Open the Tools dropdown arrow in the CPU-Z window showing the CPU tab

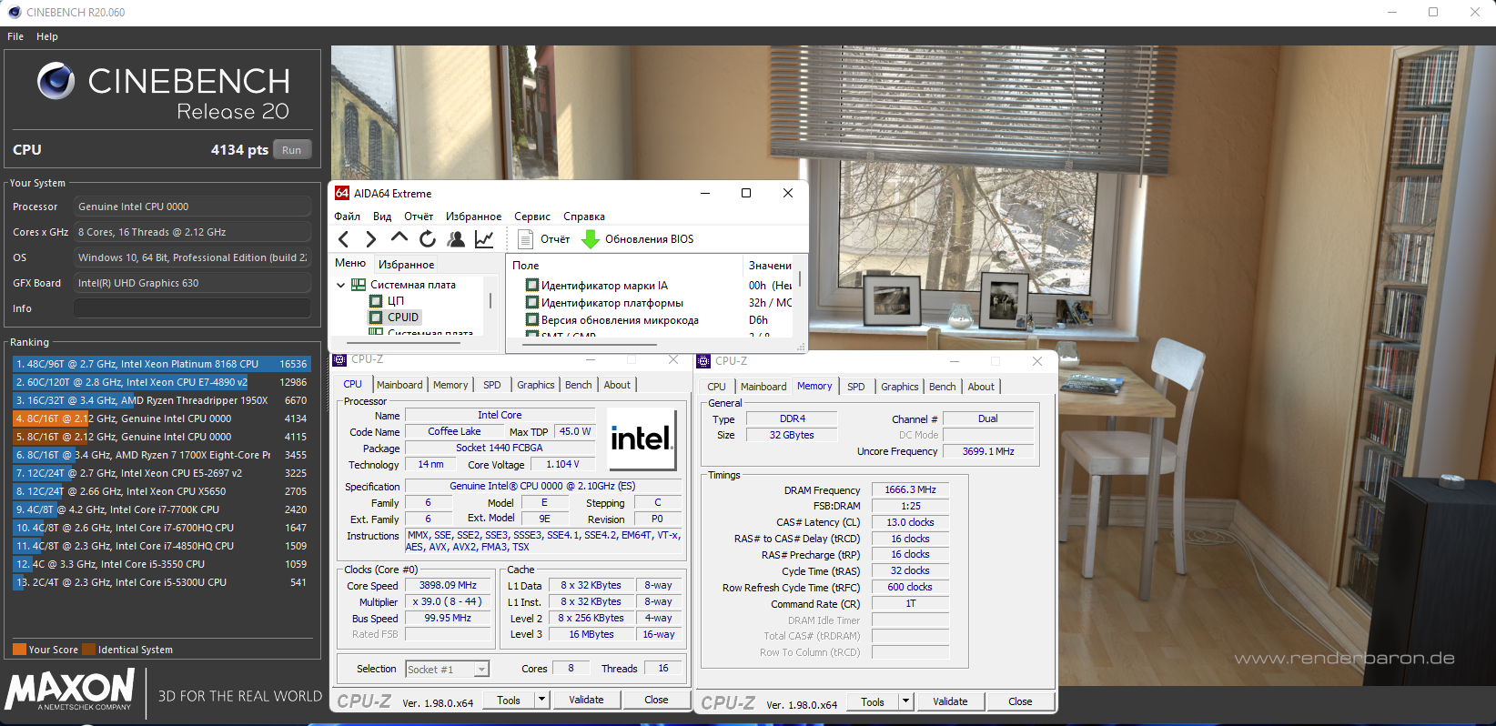point(541,700)
